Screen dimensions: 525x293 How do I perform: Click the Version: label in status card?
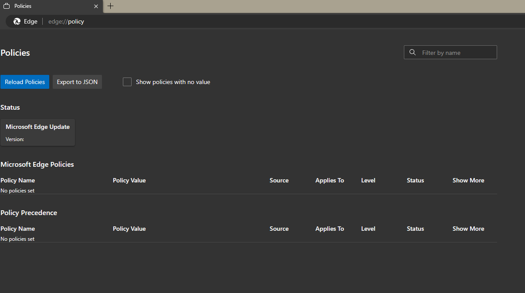[x=15, y=139]
